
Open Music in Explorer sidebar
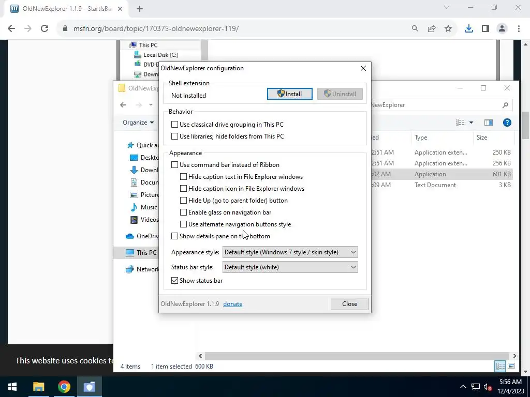144,207
